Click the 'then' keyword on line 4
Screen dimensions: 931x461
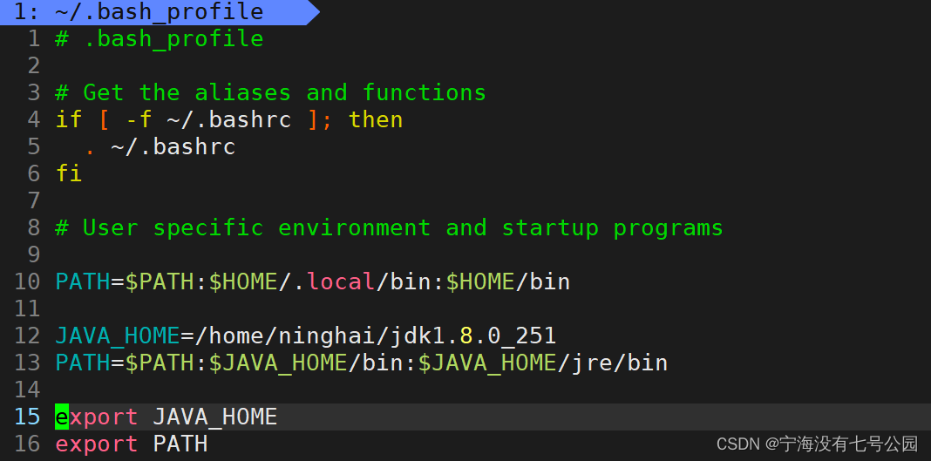point(376,120)
